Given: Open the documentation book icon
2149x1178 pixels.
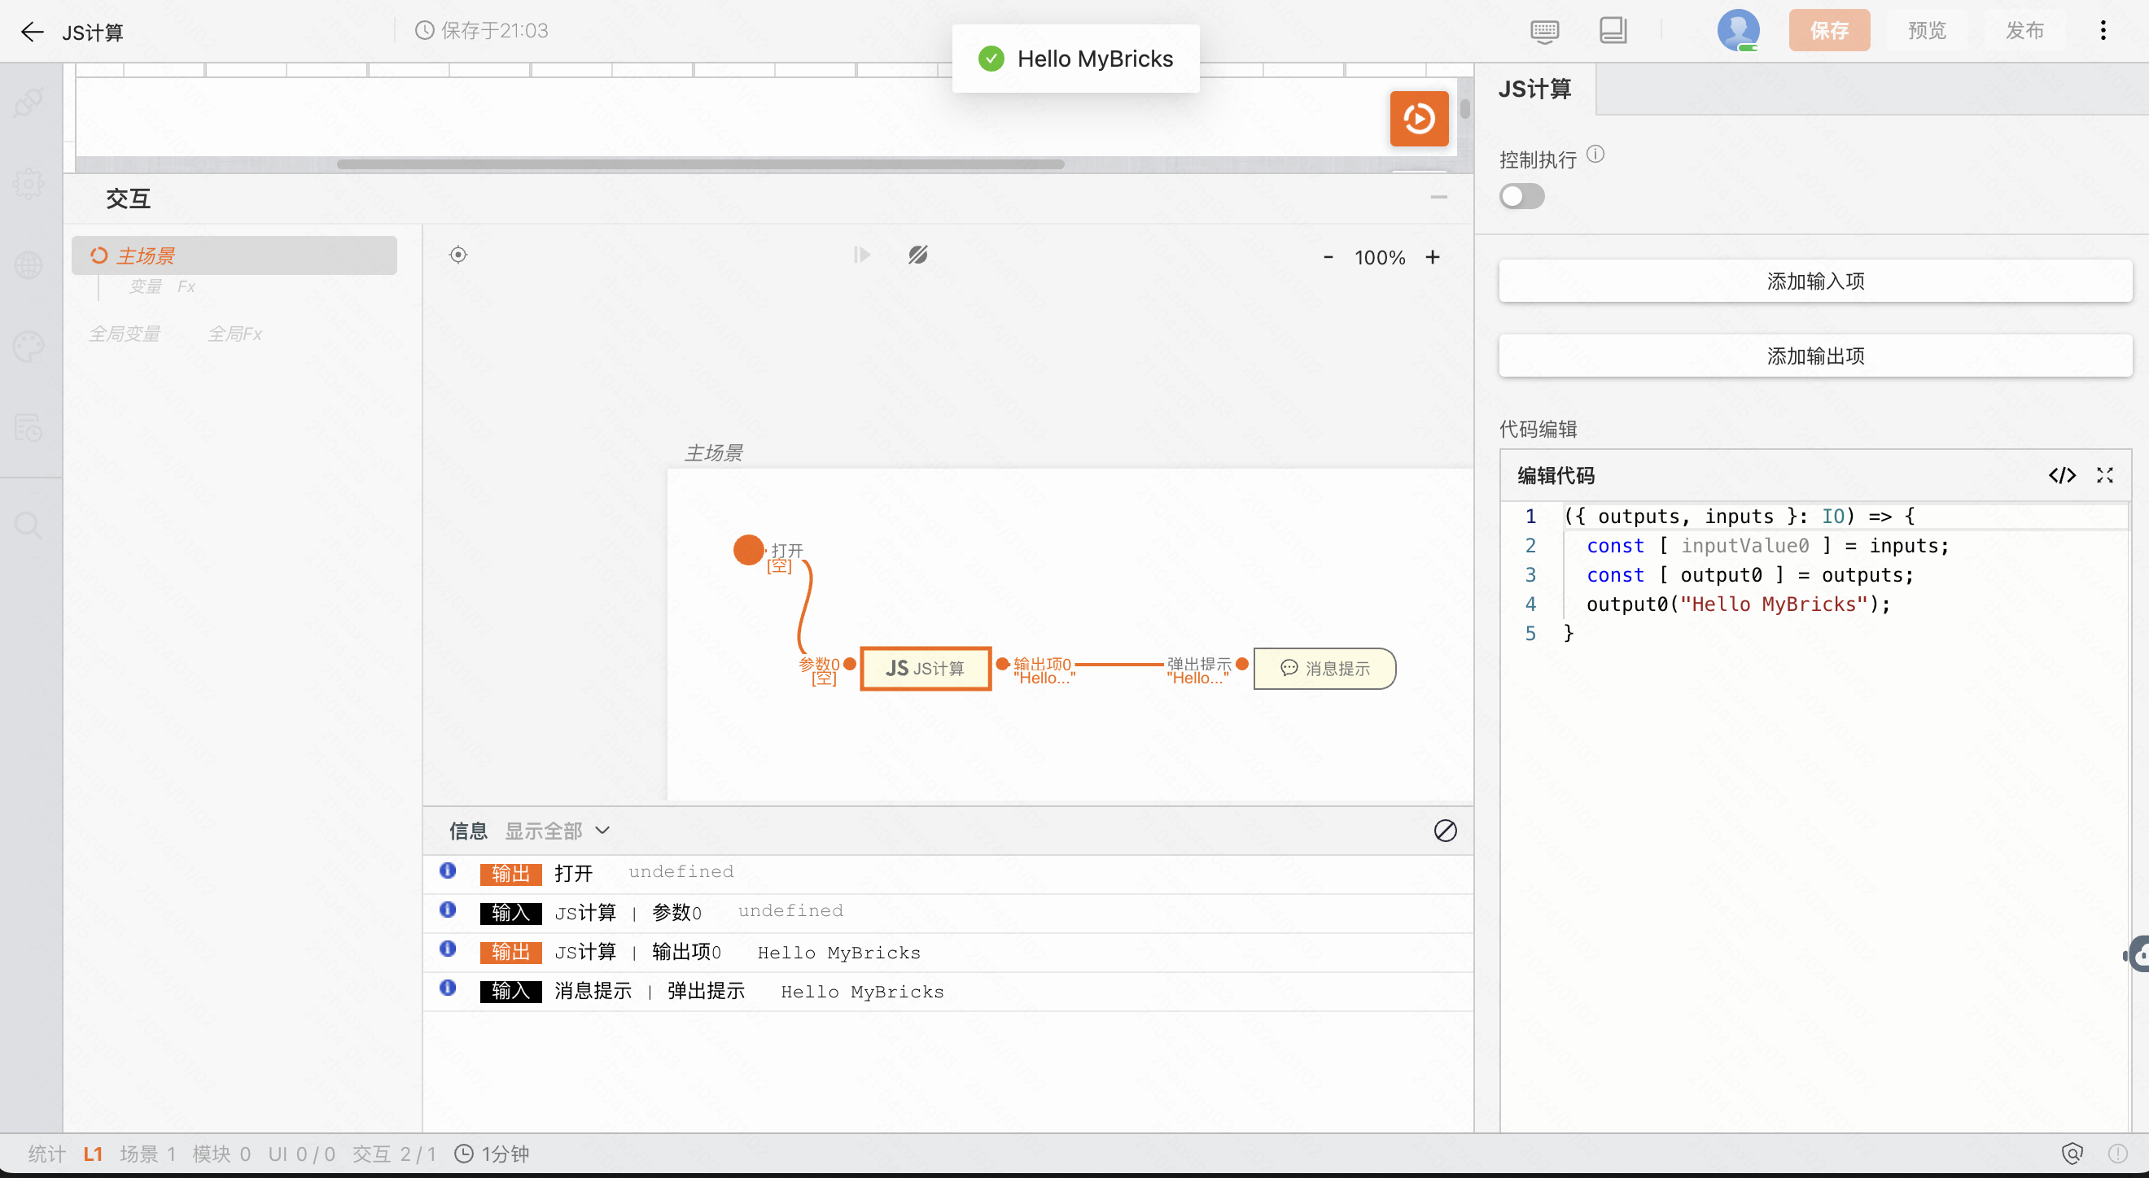Looking at the screenshot, I should point(1613,31).
